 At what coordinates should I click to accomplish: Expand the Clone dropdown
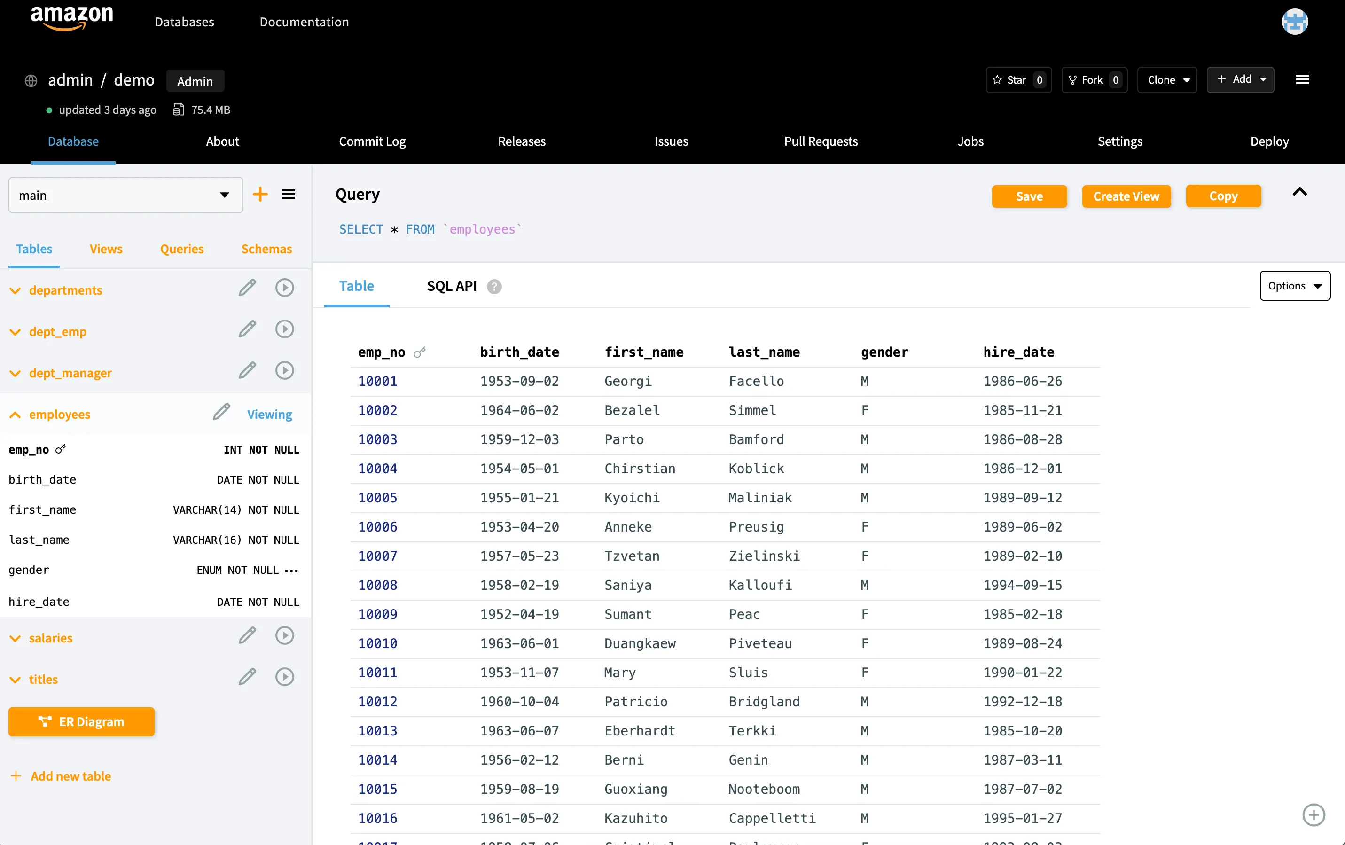[1167, 80]
